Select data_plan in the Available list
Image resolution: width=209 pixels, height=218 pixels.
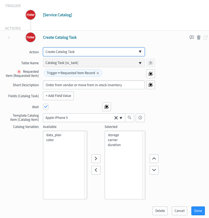coord(54,135)
